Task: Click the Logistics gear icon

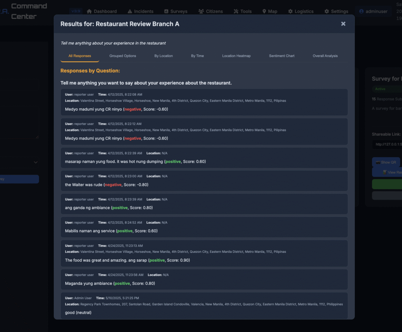Action: [290, 11]
